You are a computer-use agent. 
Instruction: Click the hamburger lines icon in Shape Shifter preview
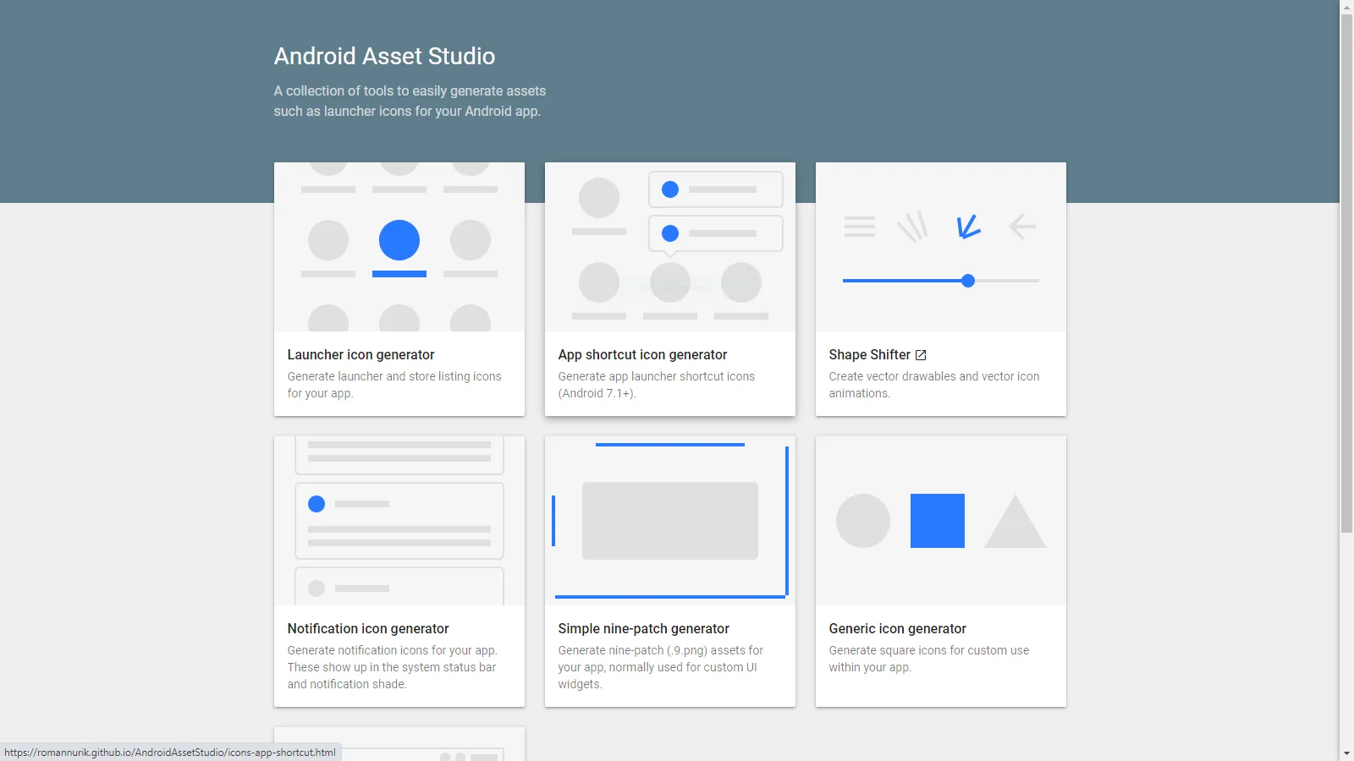(859, 226)
